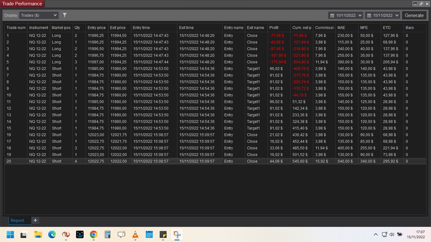Select the profit cell showing -176,94 $
431x242 pixels.
[x=278, y=62]
